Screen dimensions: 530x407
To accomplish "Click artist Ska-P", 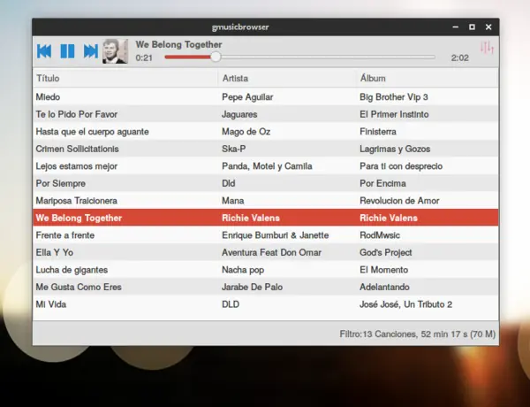I will 233,149.
